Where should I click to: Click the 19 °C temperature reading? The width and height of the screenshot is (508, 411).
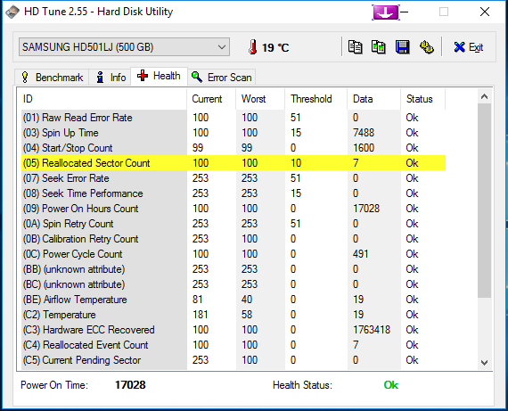(x=275, y=47)
